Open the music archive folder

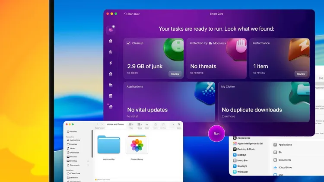[108, 145]
